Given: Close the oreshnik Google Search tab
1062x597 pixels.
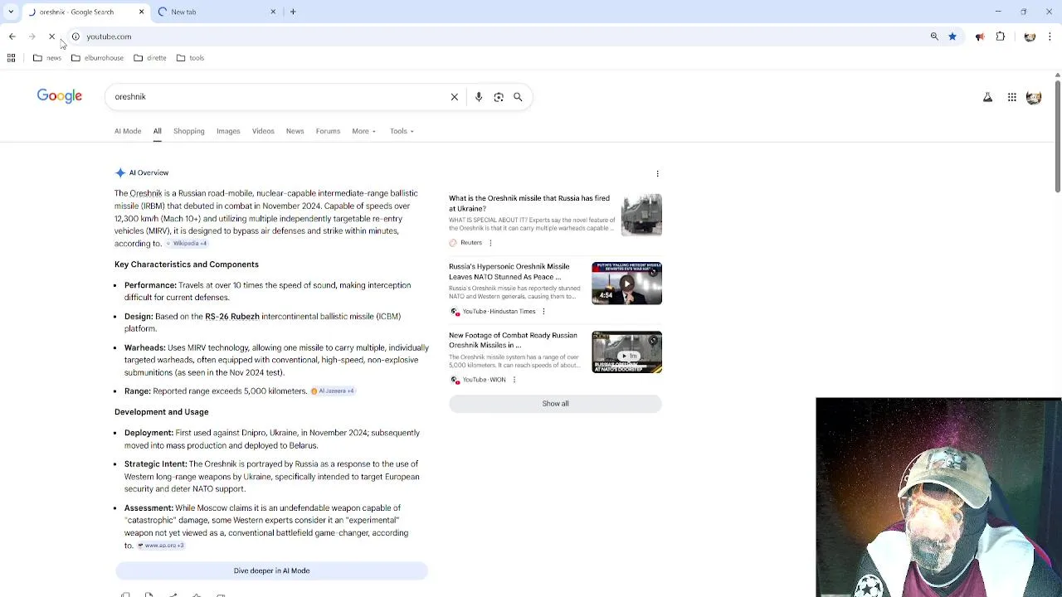Looking at the screenshot, I should (x=141, y=12).
